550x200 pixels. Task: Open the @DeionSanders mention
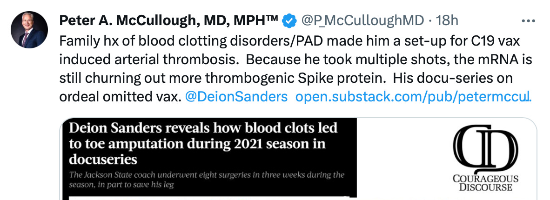click(236, 97)
